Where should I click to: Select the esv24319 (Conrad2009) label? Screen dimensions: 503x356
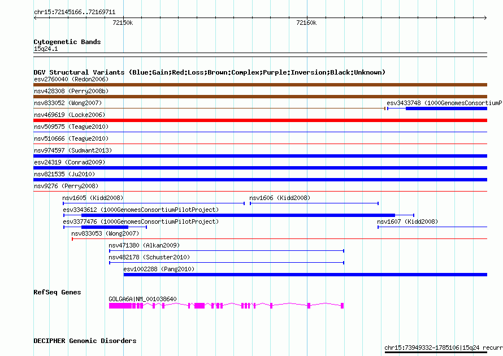pos(70,162)
